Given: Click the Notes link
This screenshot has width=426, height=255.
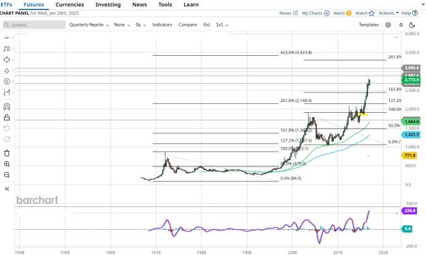Looking at the screenshot, I should point(285,13).
